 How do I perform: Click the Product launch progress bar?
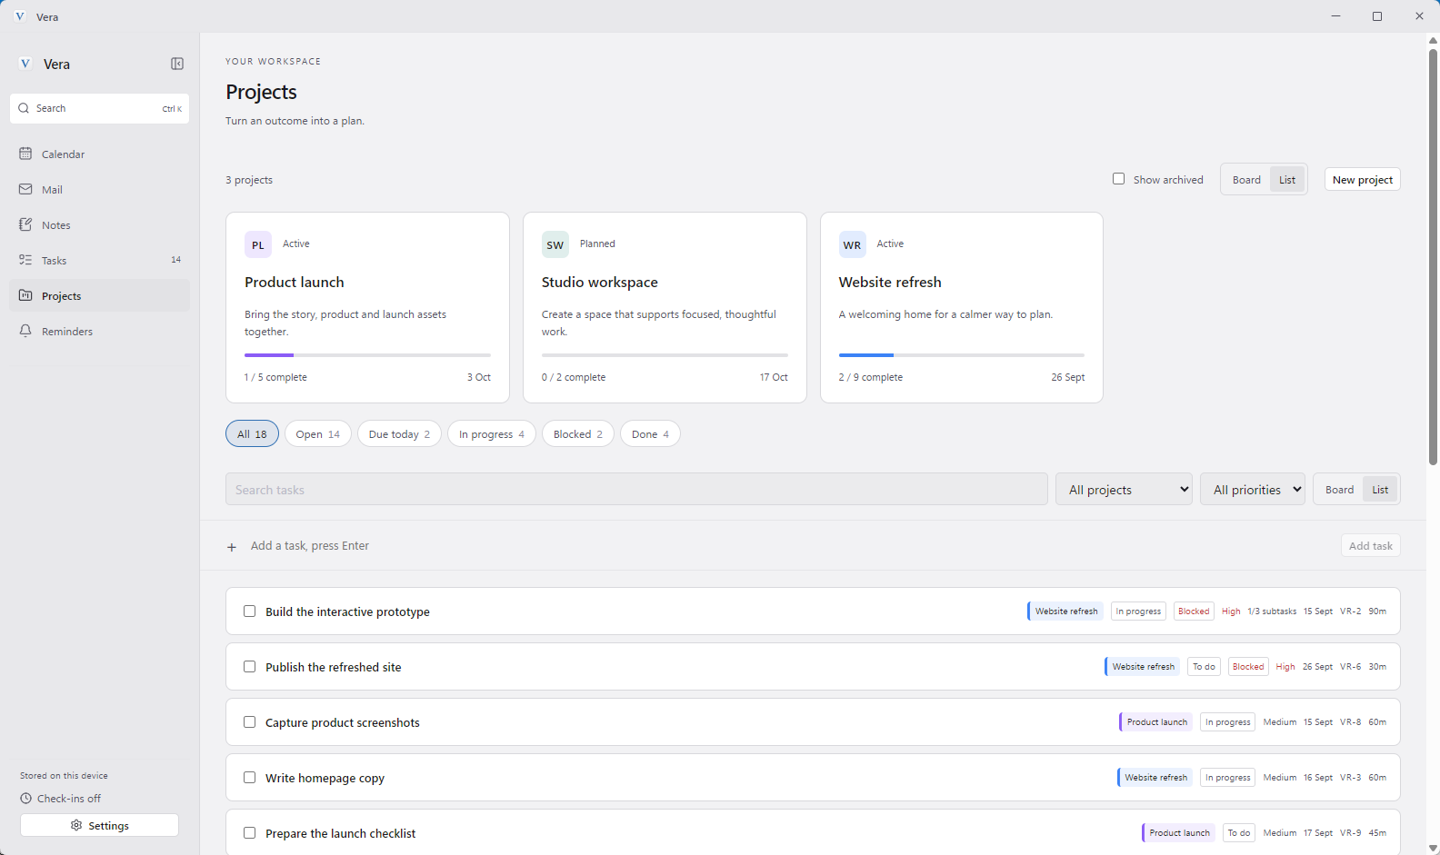tap(367, 355)
